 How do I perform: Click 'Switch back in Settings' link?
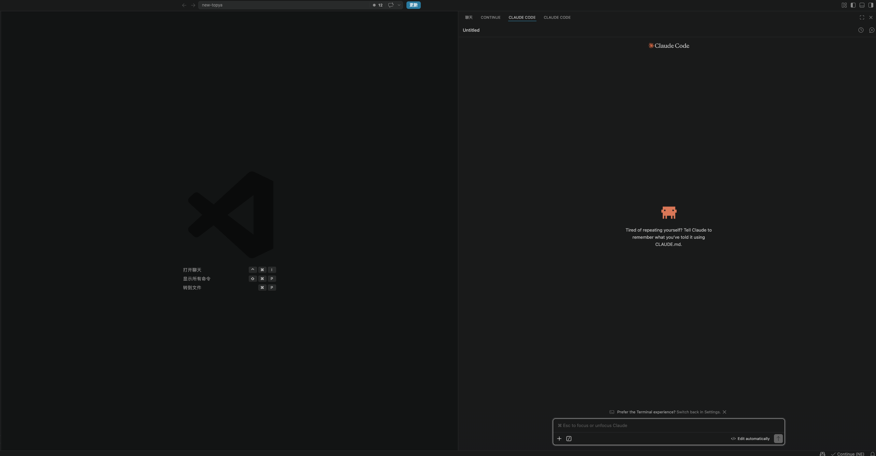pos(698,412)
